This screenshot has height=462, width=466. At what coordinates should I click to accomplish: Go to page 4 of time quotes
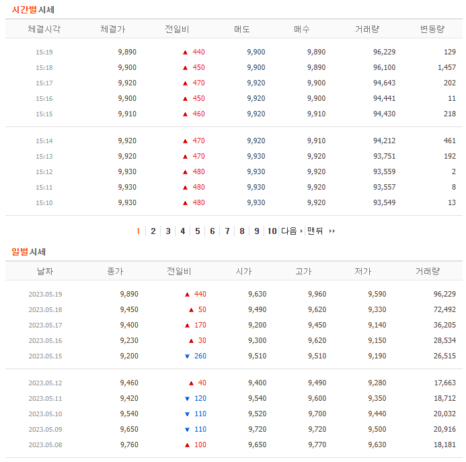(x=183, y=231)
